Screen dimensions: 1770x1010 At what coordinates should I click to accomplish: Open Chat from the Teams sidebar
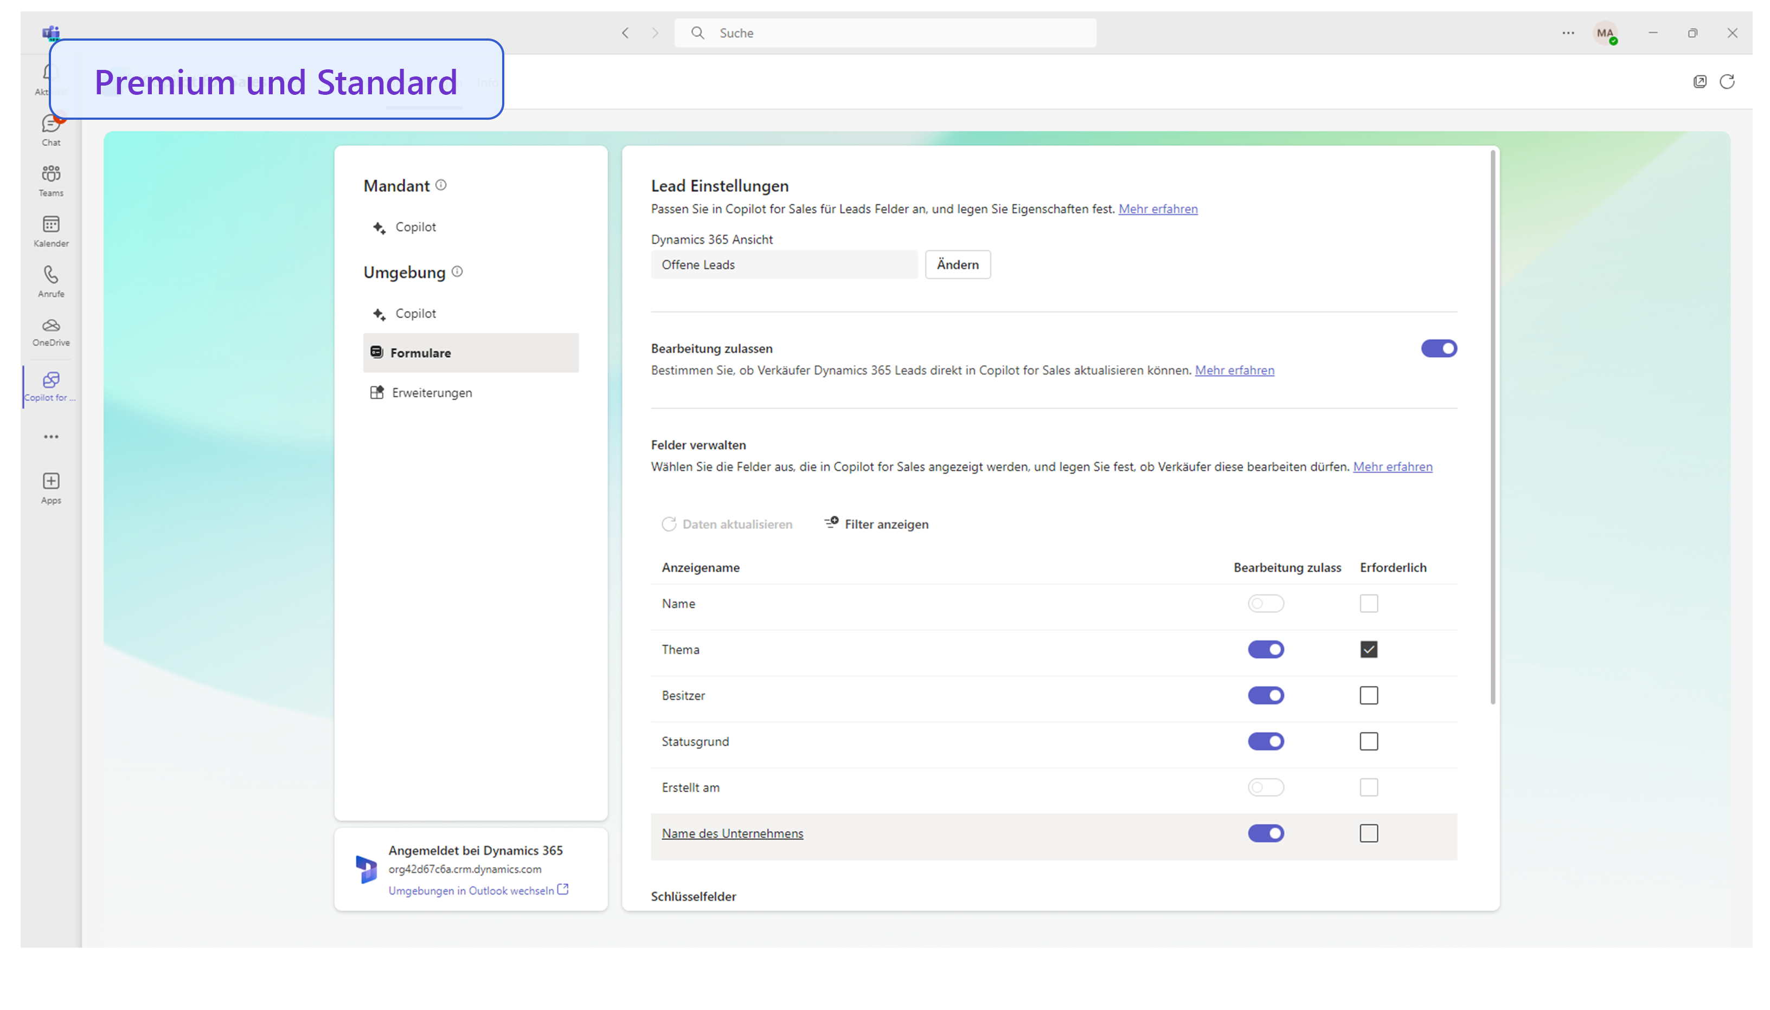click(50, 130)
